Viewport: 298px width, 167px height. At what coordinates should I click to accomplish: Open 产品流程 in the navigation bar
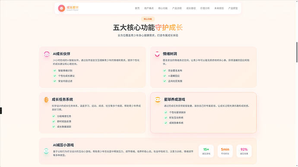(177, 8)
